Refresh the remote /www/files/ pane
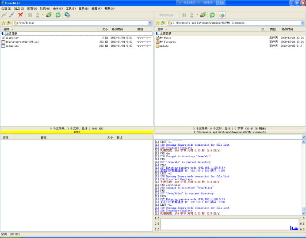 point(58,15)
